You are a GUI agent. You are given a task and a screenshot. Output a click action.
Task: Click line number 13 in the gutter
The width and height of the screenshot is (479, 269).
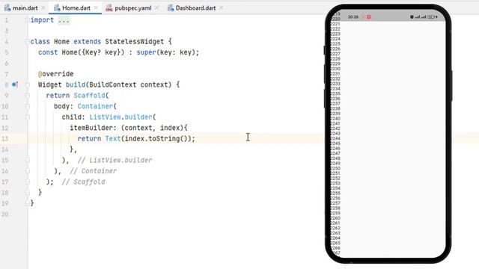click(x=5, y=139)
